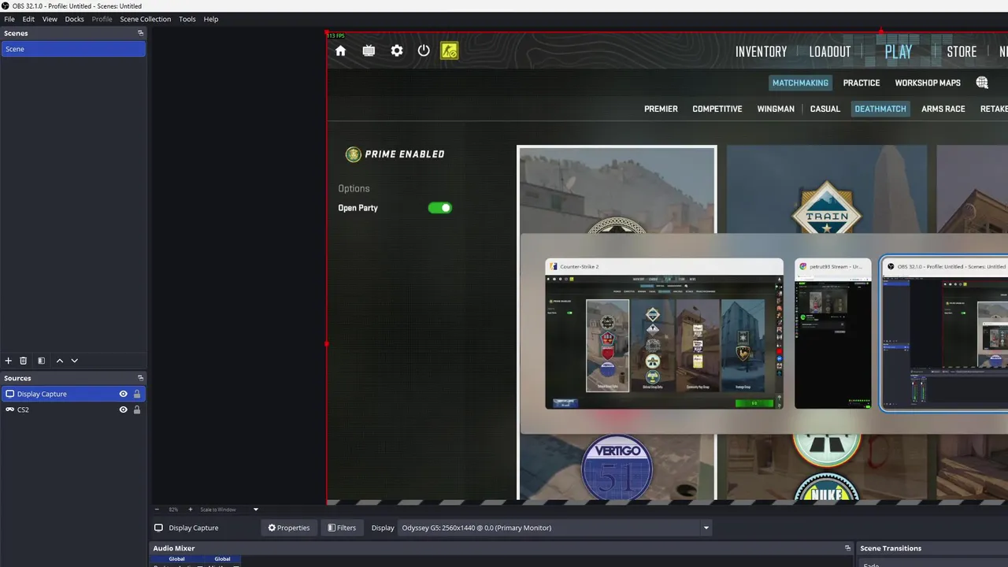Switch to petrut93 Stream window thumbnail
This screenshot has height=567, width=1008.
[833, 334]
